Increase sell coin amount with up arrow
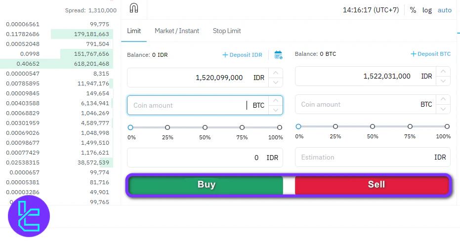 [x=443, y=99]
